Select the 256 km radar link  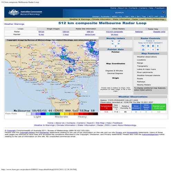click(90, 32)
